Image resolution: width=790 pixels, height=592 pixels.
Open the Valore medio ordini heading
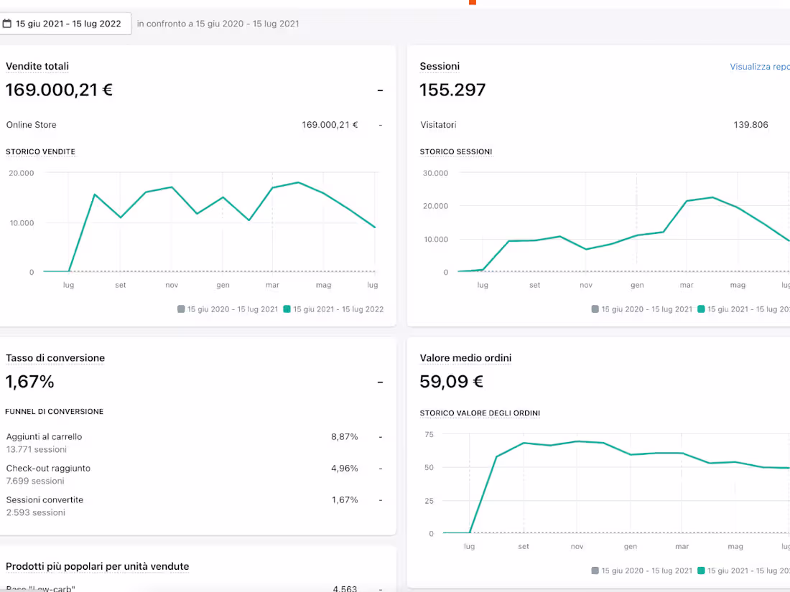[465, 358]
